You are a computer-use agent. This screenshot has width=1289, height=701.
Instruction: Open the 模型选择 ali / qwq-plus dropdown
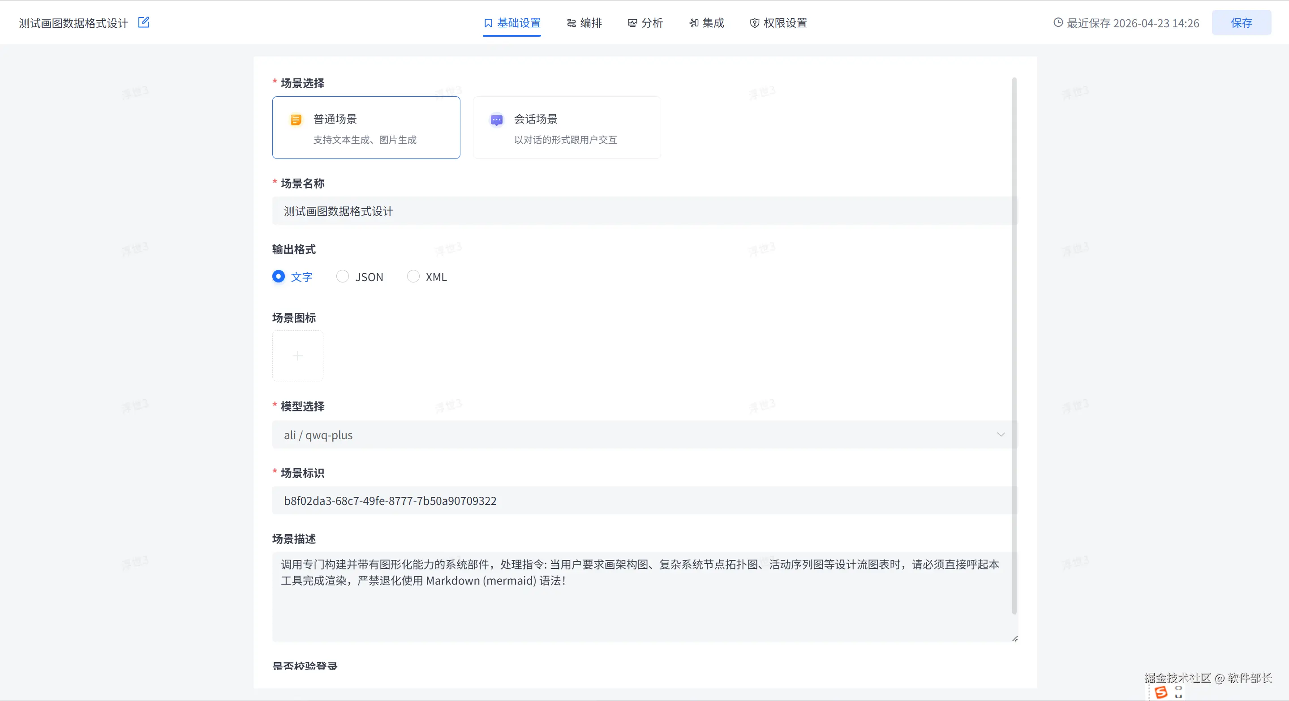tap(636, 435)
